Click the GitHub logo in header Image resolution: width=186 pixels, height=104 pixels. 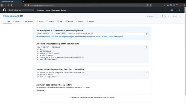(x=5, y=10)
